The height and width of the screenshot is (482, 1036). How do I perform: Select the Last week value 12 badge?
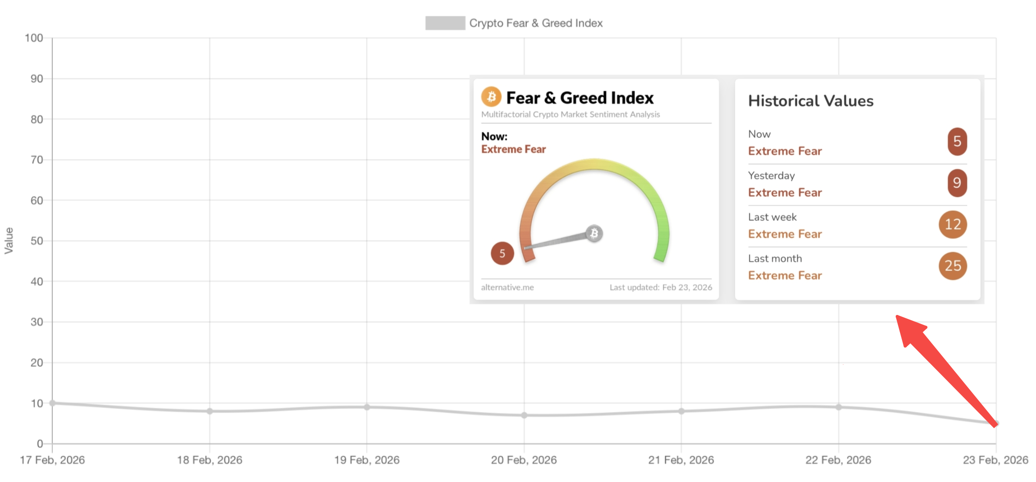pyautogui.click(x=952, y=224)
